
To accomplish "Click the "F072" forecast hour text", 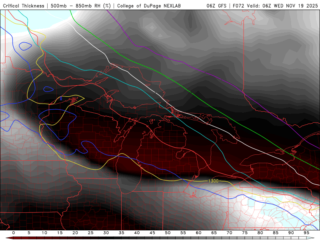I will tap(239, 6).
